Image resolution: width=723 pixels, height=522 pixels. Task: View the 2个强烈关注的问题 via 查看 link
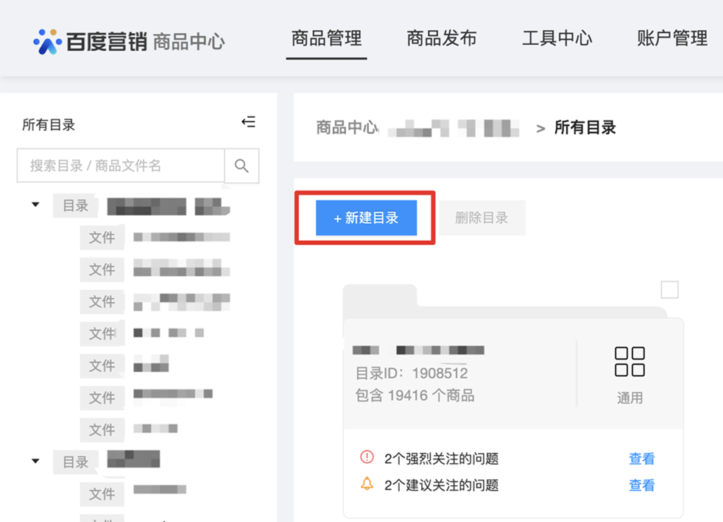pyautogui.click(x=641, y=459)
